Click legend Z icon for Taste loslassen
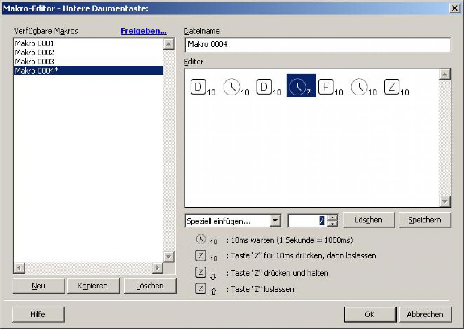The height and width of the screenshot is (329, 464). click(201, 289)
